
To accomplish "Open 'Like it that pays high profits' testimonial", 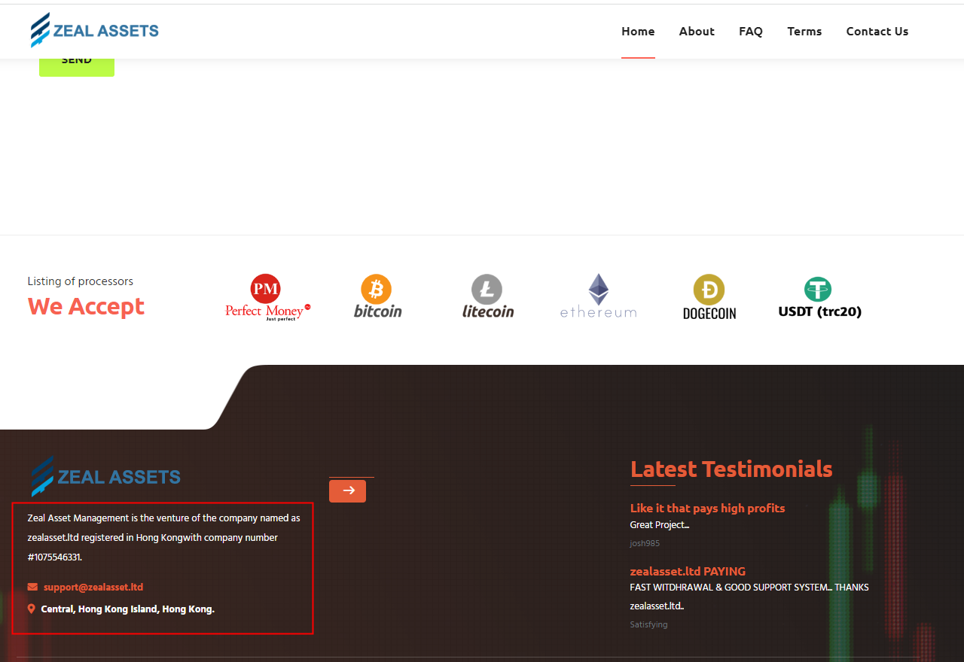I will pyautogui.click(x=707, y=509).
